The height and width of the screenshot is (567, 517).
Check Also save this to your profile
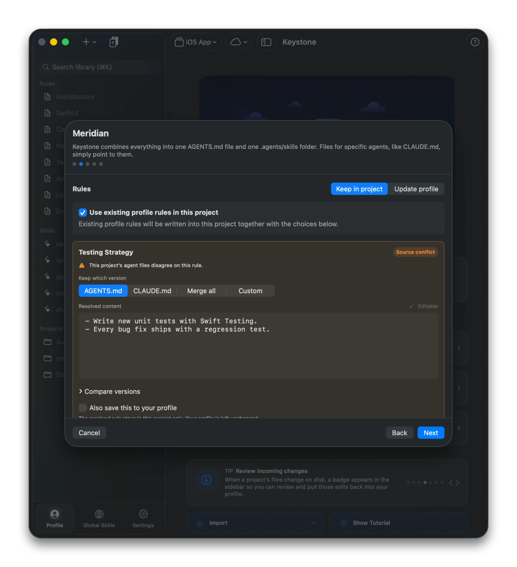tap(83, 408)
